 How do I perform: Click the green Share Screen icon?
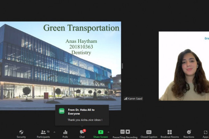(101, 132)
